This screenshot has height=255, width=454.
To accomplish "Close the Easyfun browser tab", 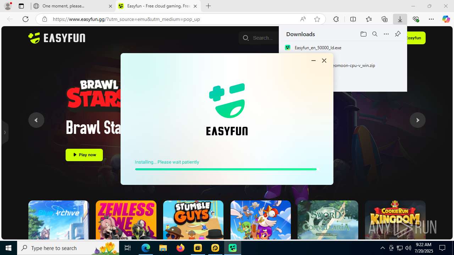I will tap(195, 6).
